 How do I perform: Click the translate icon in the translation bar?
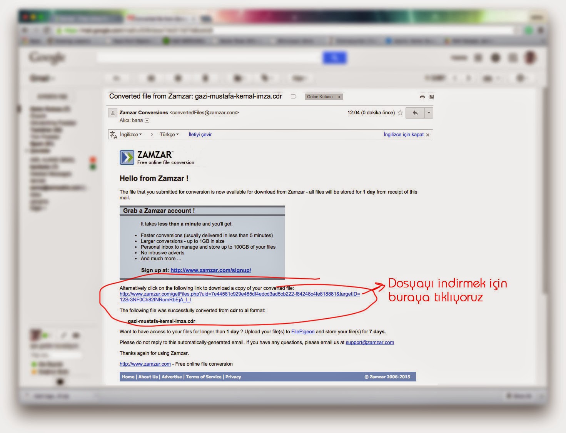pyautogui.click(x=114, y=135)
